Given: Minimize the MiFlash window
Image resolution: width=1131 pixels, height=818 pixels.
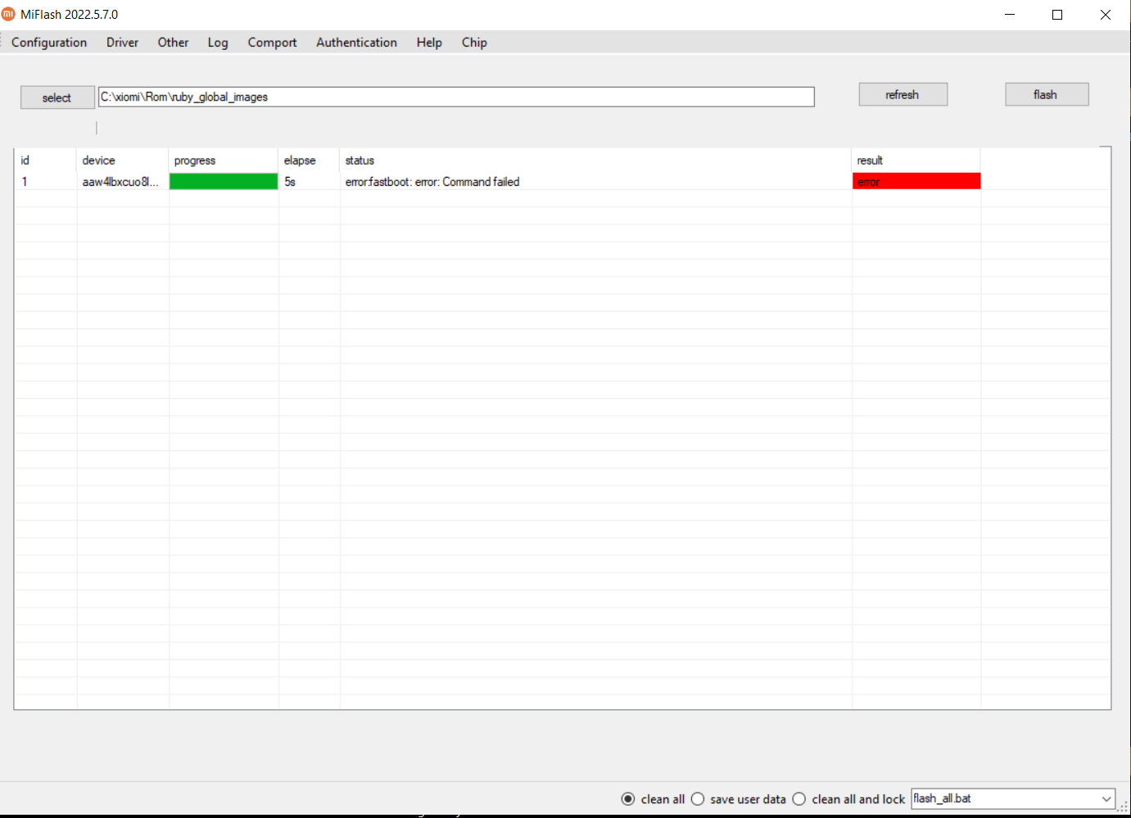Looking at the screenshot, I should [1010, 15].
